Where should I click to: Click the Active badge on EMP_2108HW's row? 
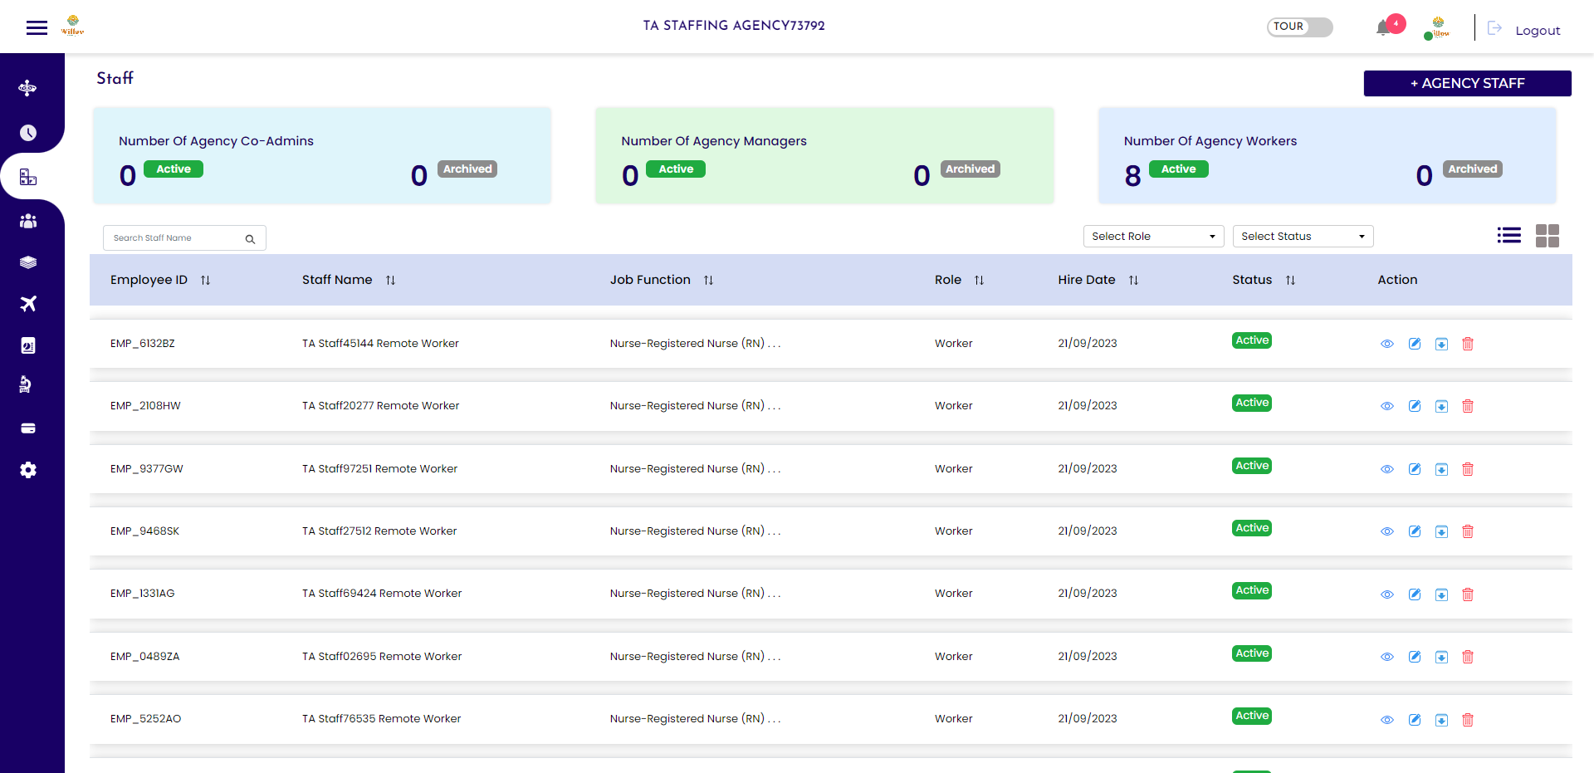point(1251,403)
